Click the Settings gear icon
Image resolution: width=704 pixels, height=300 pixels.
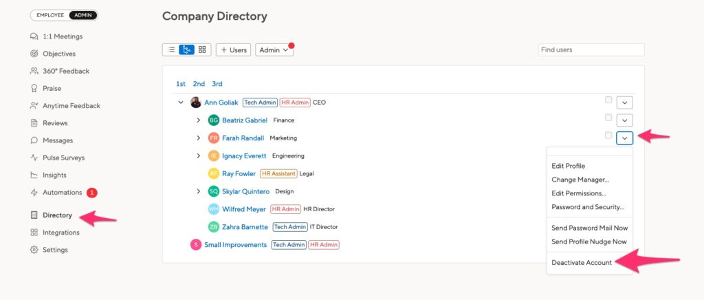point(34,250)
